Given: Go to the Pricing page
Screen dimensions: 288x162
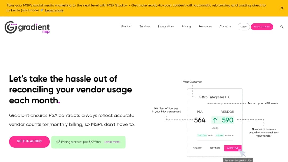Looking at the screenshot, I should [x=186, y=27].
